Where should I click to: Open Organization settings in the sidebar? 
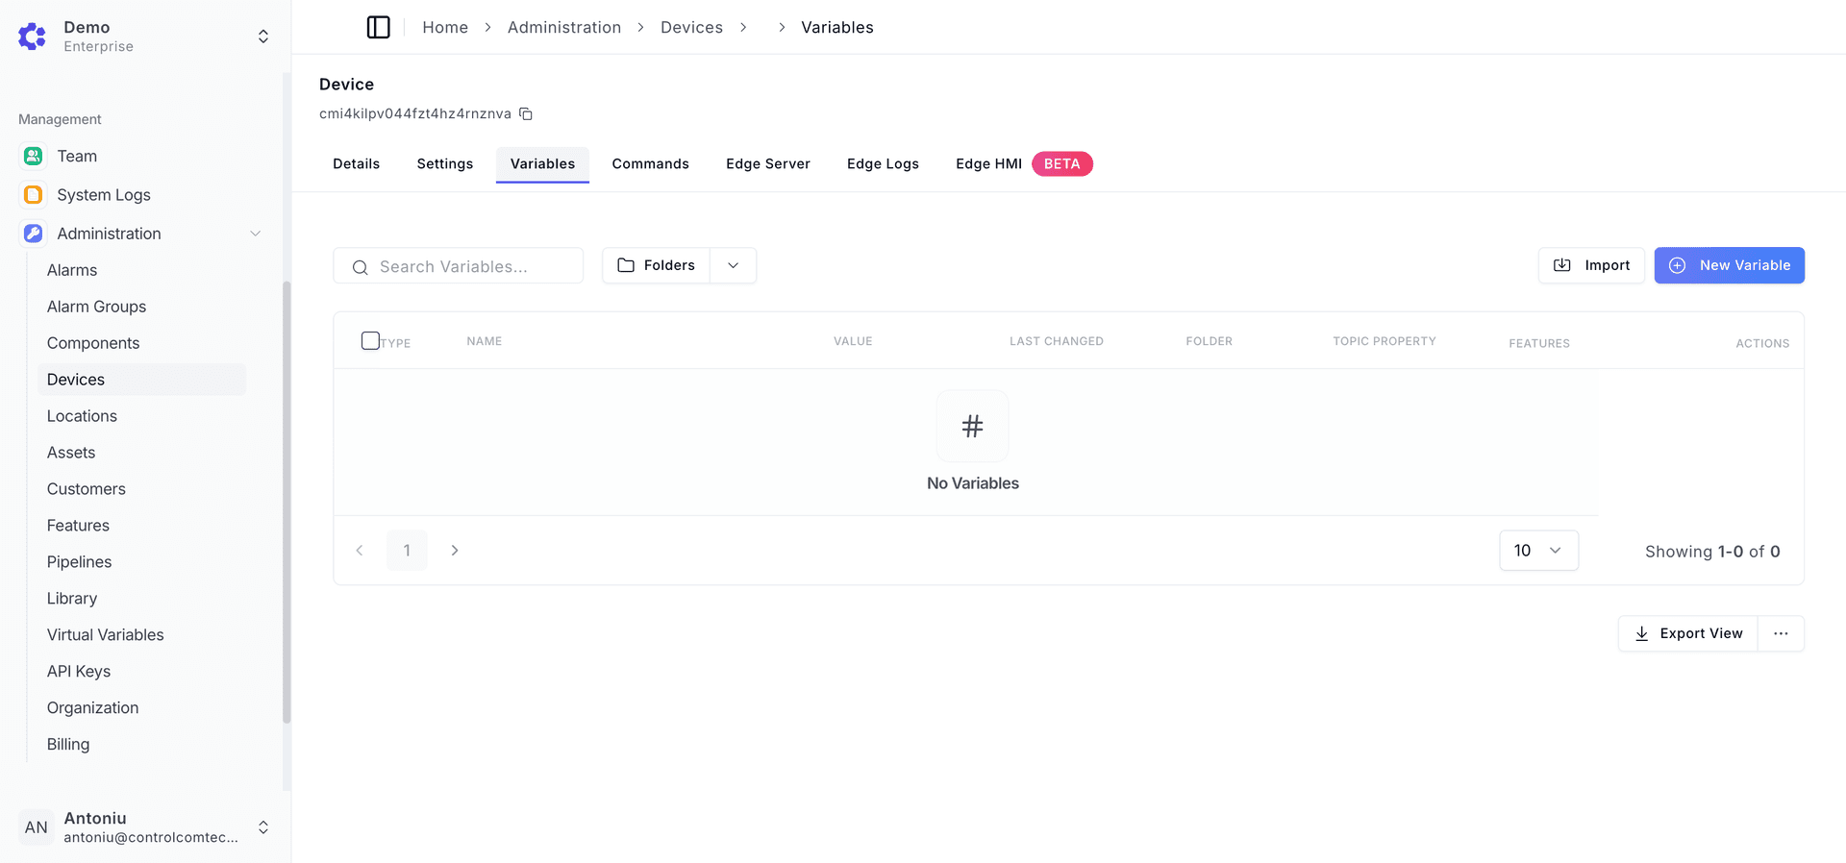pyautogui.click(x=92, y=708)
